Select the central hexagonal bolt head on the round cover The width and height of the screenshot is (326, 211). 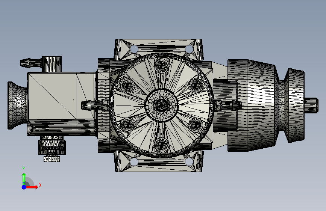[161, 105]
